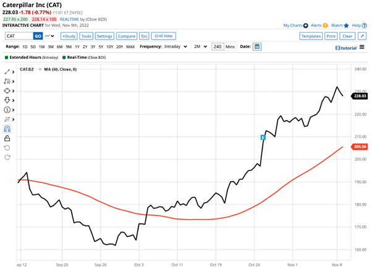372x274 pixels.
Task: Click the lock drawings icon
Action: [x=7, y=138]
